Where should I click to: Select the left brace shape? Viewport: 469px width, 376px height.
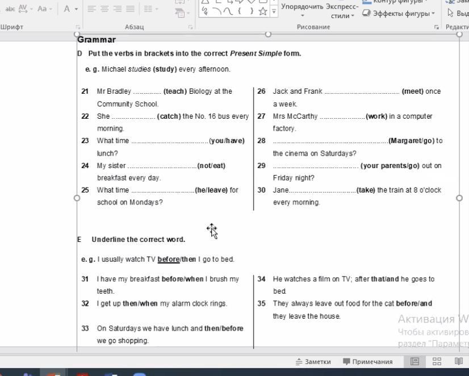tap(240, 11)
